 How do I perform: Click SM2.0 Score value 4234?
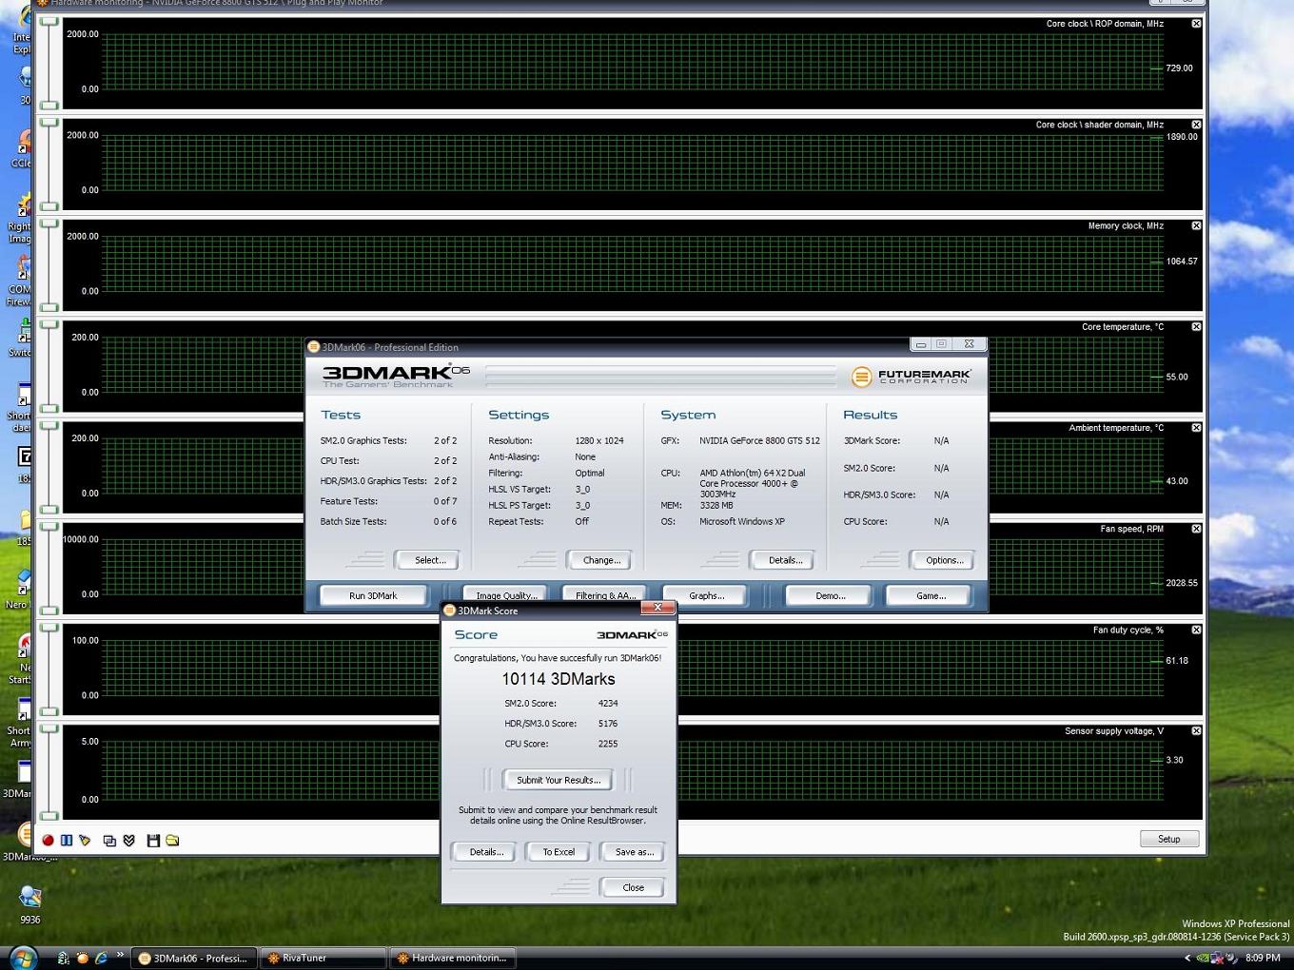click(608, 704)
